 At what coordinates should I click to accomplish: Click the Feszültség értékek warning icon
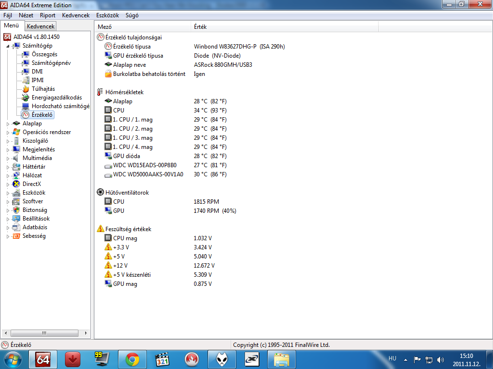pyautogui.click(x=100, y=229)
